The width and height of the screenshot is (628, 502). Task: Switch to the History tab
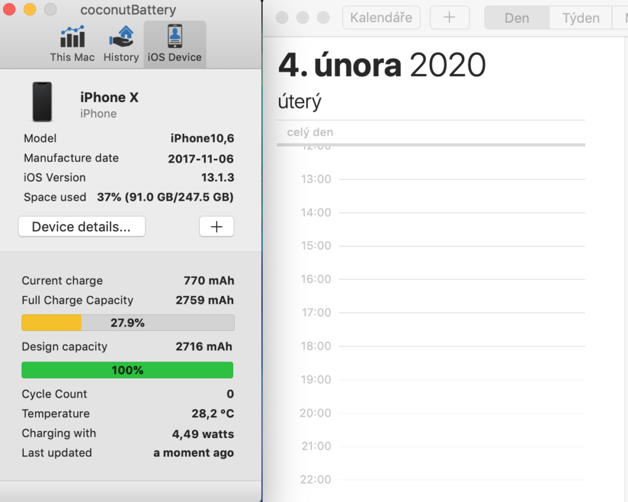[x=121, y=45]
